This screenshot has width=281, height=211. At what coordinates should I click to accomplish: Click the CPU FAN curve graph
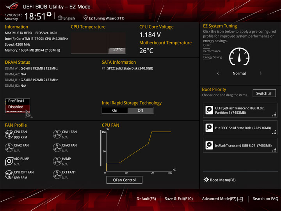click(139, 151)
